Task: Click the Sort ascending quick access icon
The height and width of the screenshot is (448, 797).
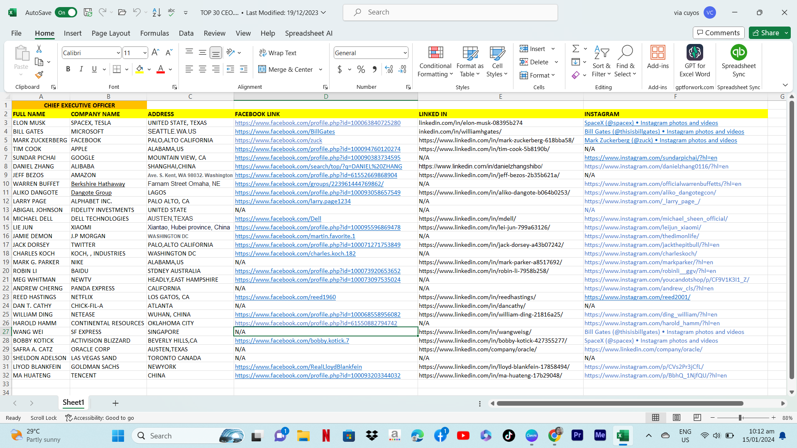Action: [156, 12]
